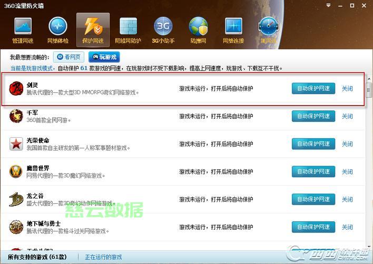Click the 龙之谷 game icon
Image resolution: width=373 pixels, height=264 pixels.
16,199
